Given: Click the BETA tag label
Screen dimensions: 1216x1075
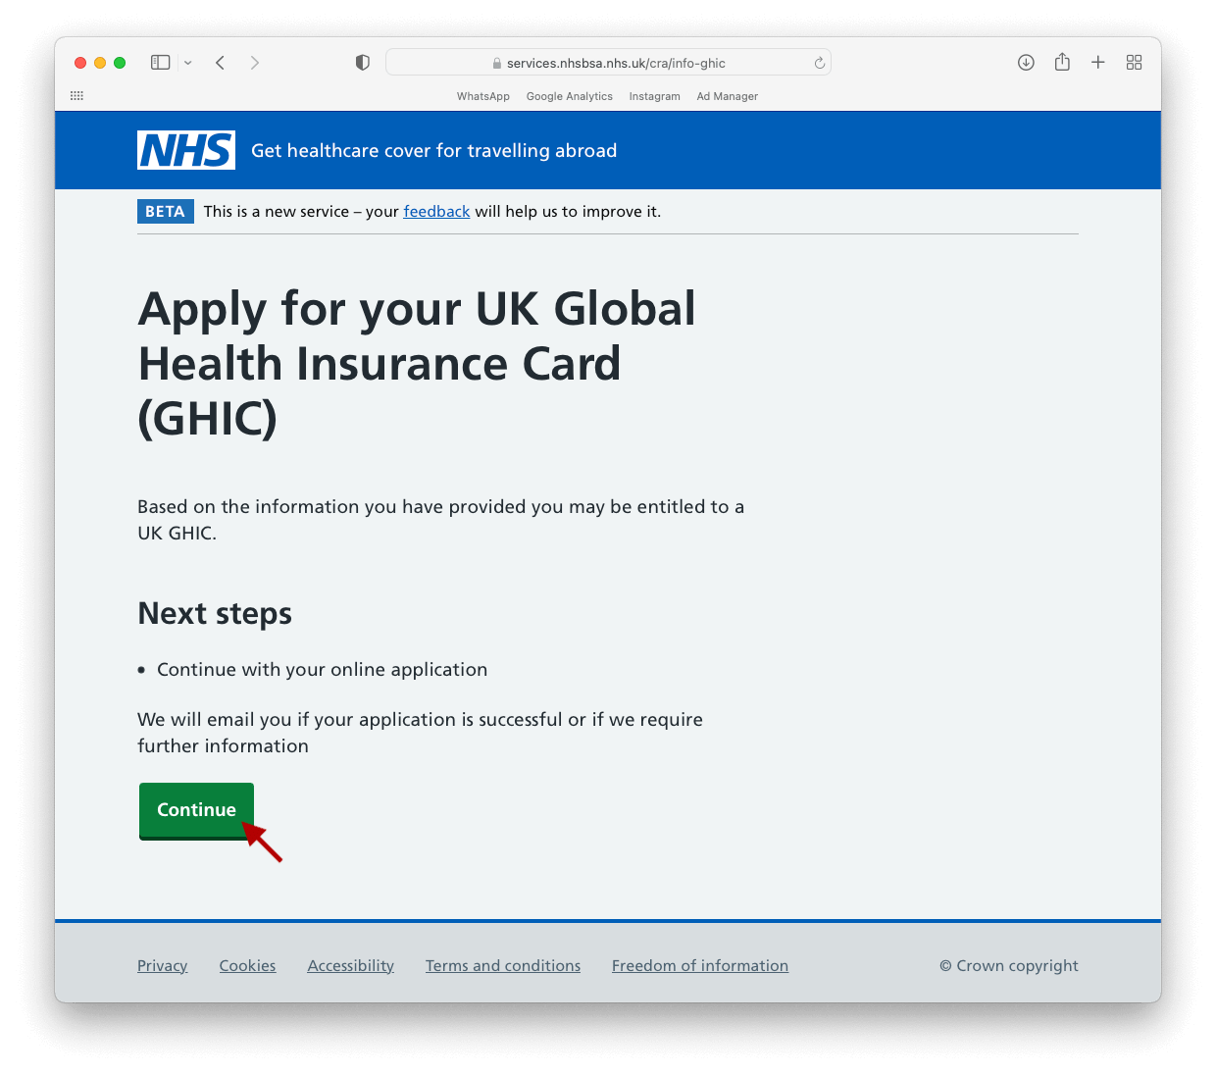Looking at the screenshot, I should 166,211.
